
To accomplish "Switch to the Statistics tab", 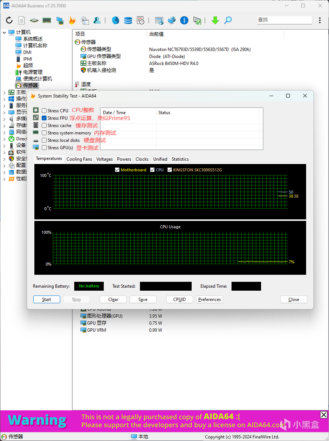I will 180,159.
